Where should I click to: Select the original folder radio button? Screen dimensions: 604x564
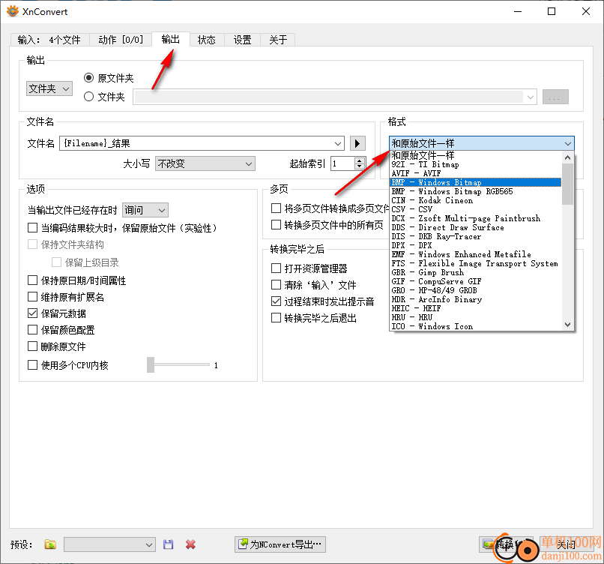tap(88, 78)
